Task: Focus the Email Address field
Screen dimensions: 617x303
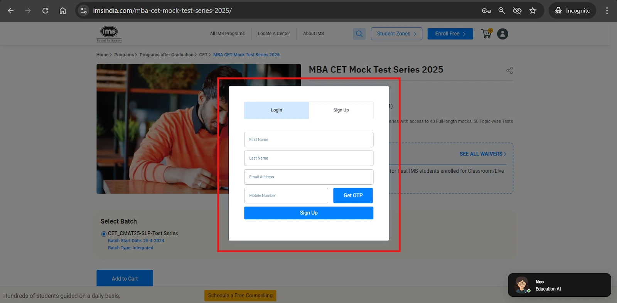Action: coord(308,177)
